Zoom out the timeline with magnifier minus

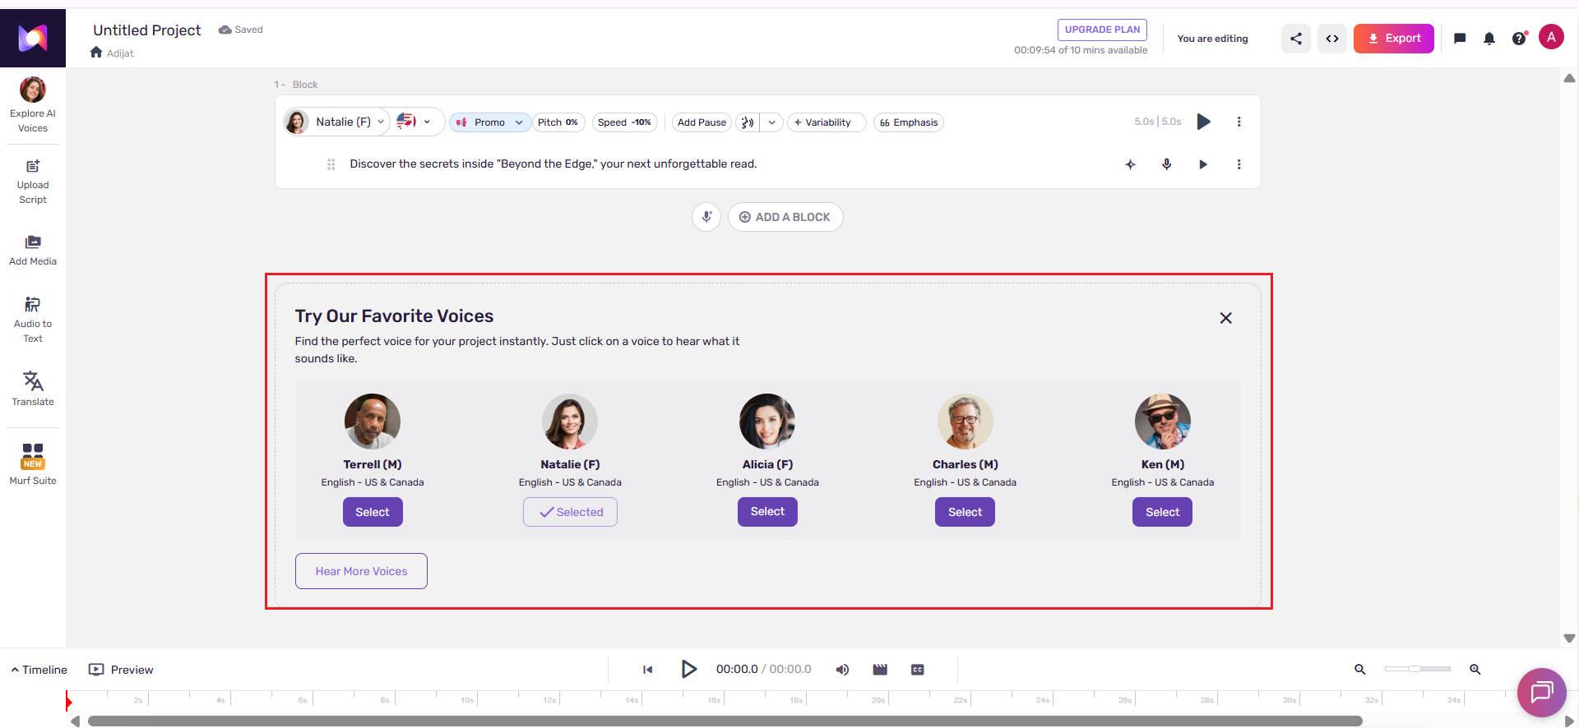(x=1359, y=670)
